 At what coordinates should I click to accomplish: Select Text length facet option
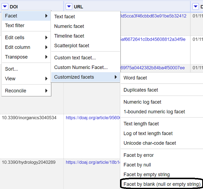point(141,124)
